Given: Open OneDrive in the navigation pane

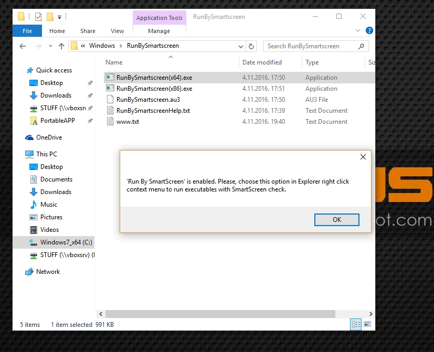Looking at the screenshot, I should pos(49,137).
